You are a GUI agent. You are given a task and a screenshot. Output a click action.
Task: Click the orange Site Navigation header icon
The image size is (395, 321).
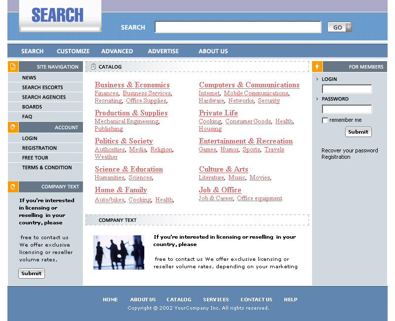pyautogui.click(x=13, y=67)
